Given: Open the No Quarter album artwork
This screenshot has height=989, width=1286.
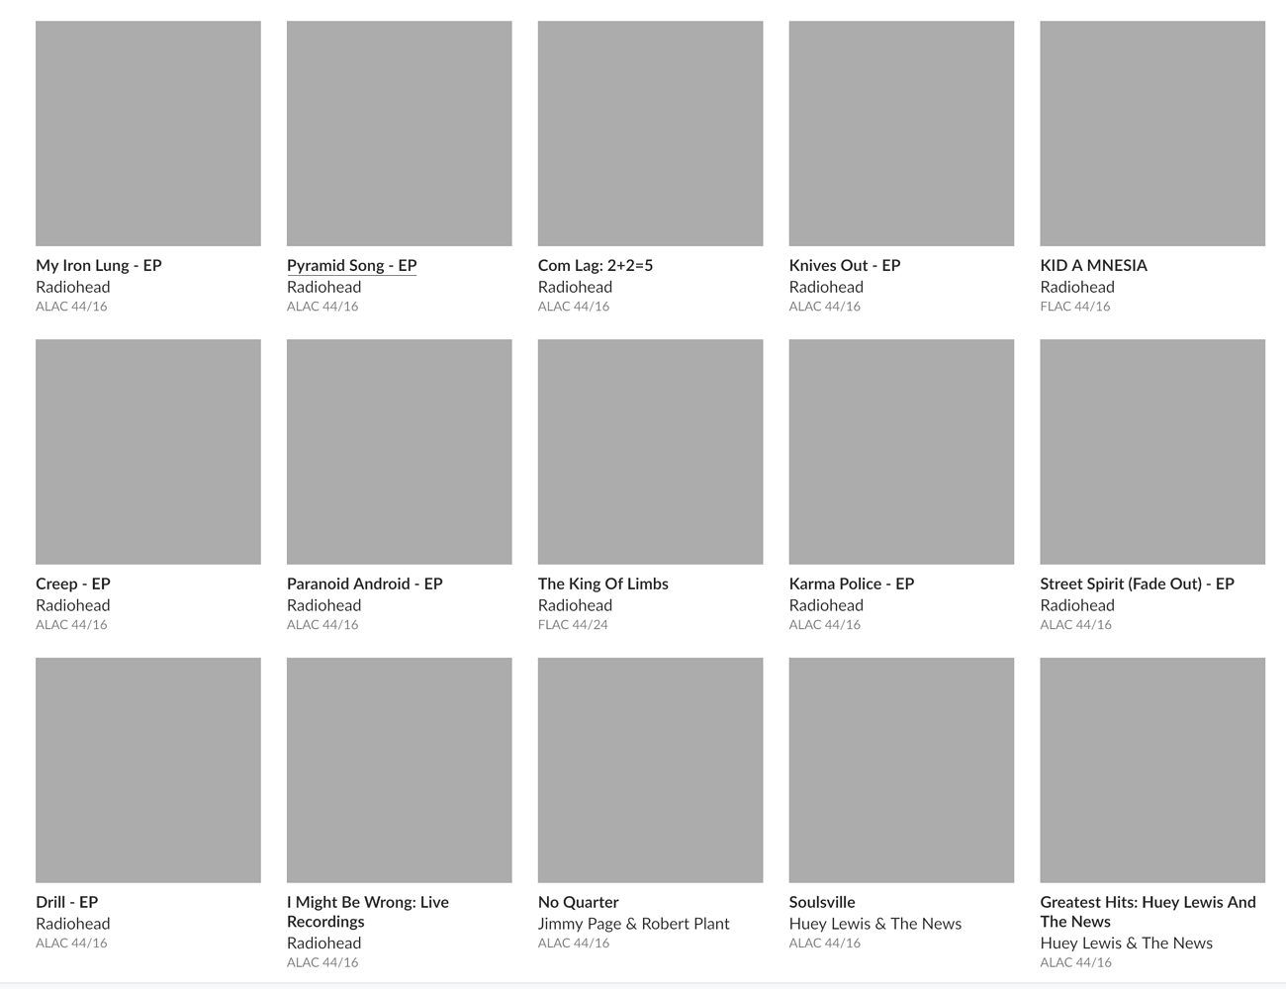Looking at the screenshot, I should coord(651,770).
